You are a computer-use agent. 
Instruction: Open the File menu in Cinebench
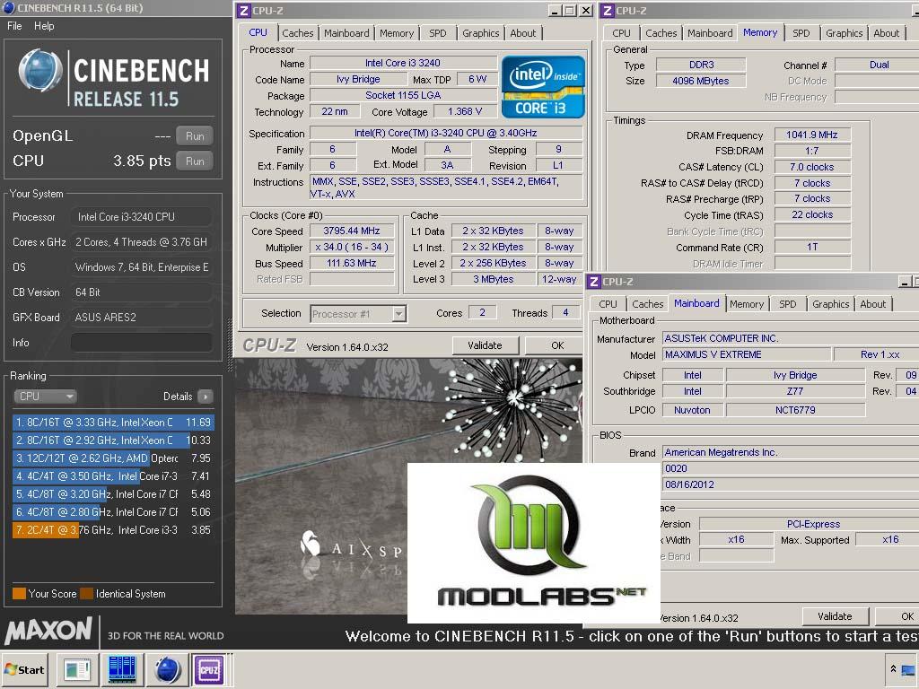point(14,26)
